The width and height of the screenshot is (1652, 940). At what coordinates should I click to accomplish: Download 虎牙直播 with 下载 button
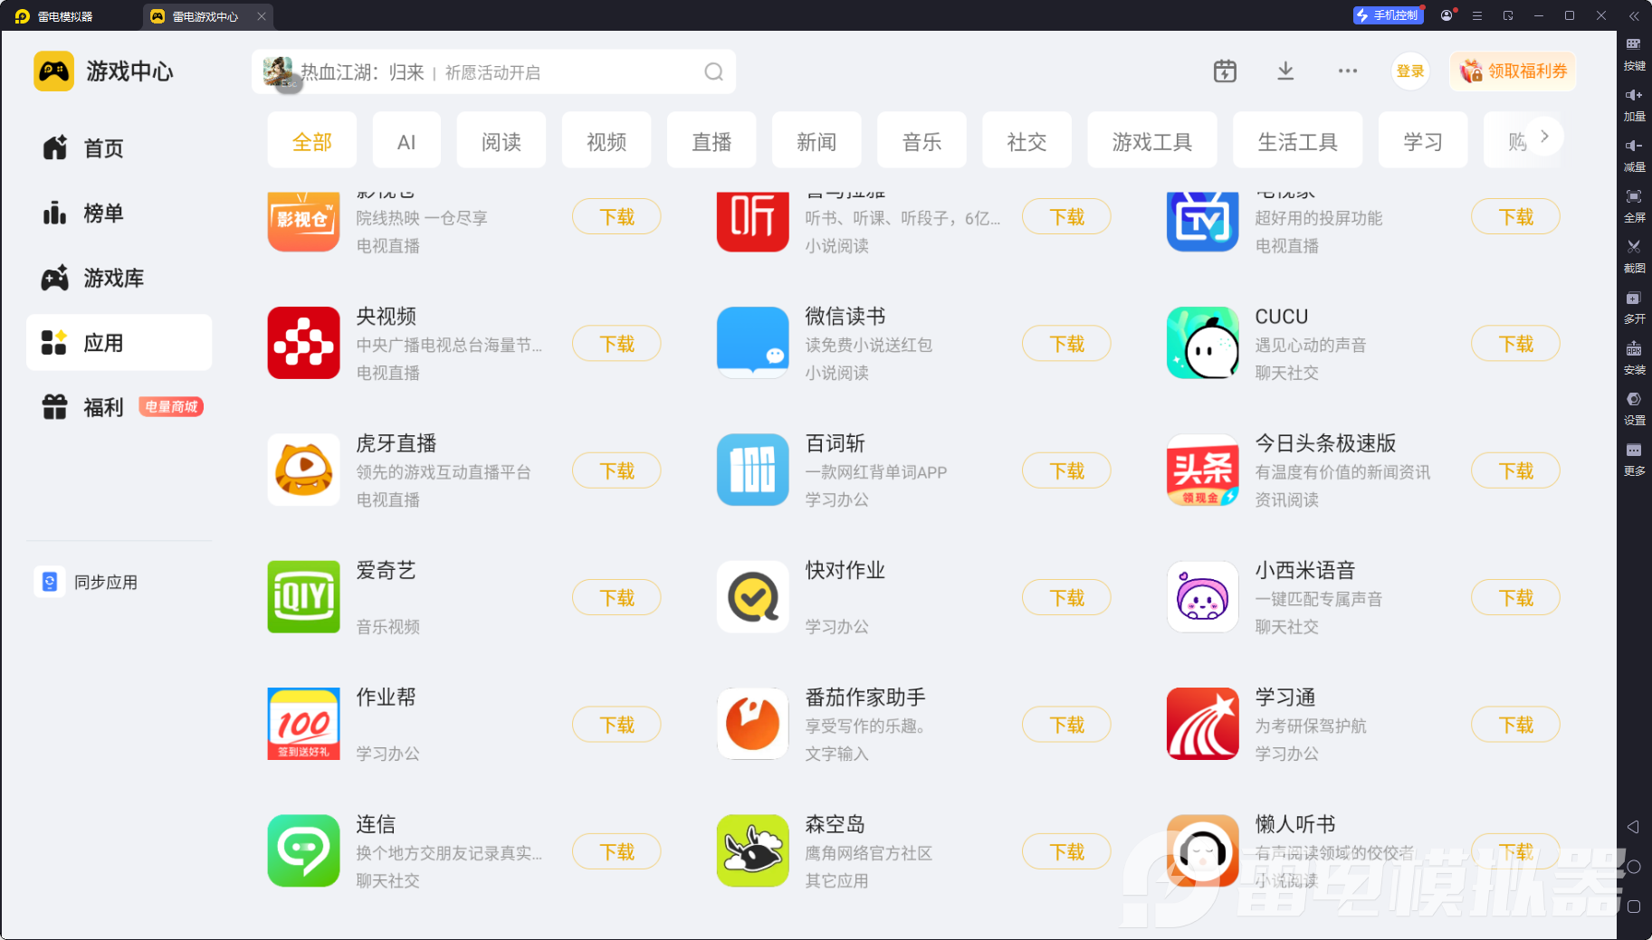click(x=616, y=470)
